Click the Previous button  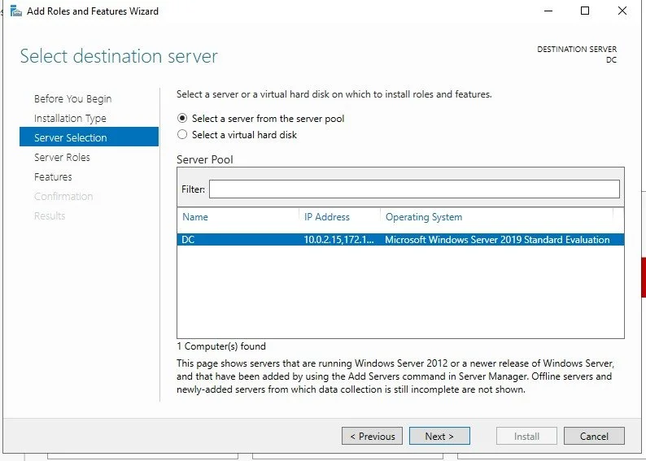372,436
